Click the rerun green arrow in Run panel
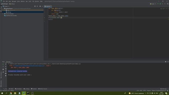 [x=3, y=64]
